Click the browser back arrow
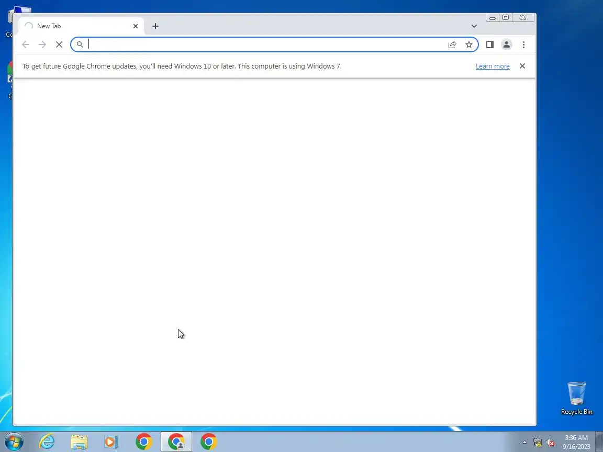 [x=26, y=44]
